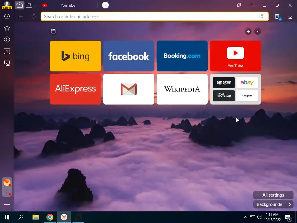This screenshot has width=297, height=223.
Task: Open the Log in profile icon
Action: point(7,5)
